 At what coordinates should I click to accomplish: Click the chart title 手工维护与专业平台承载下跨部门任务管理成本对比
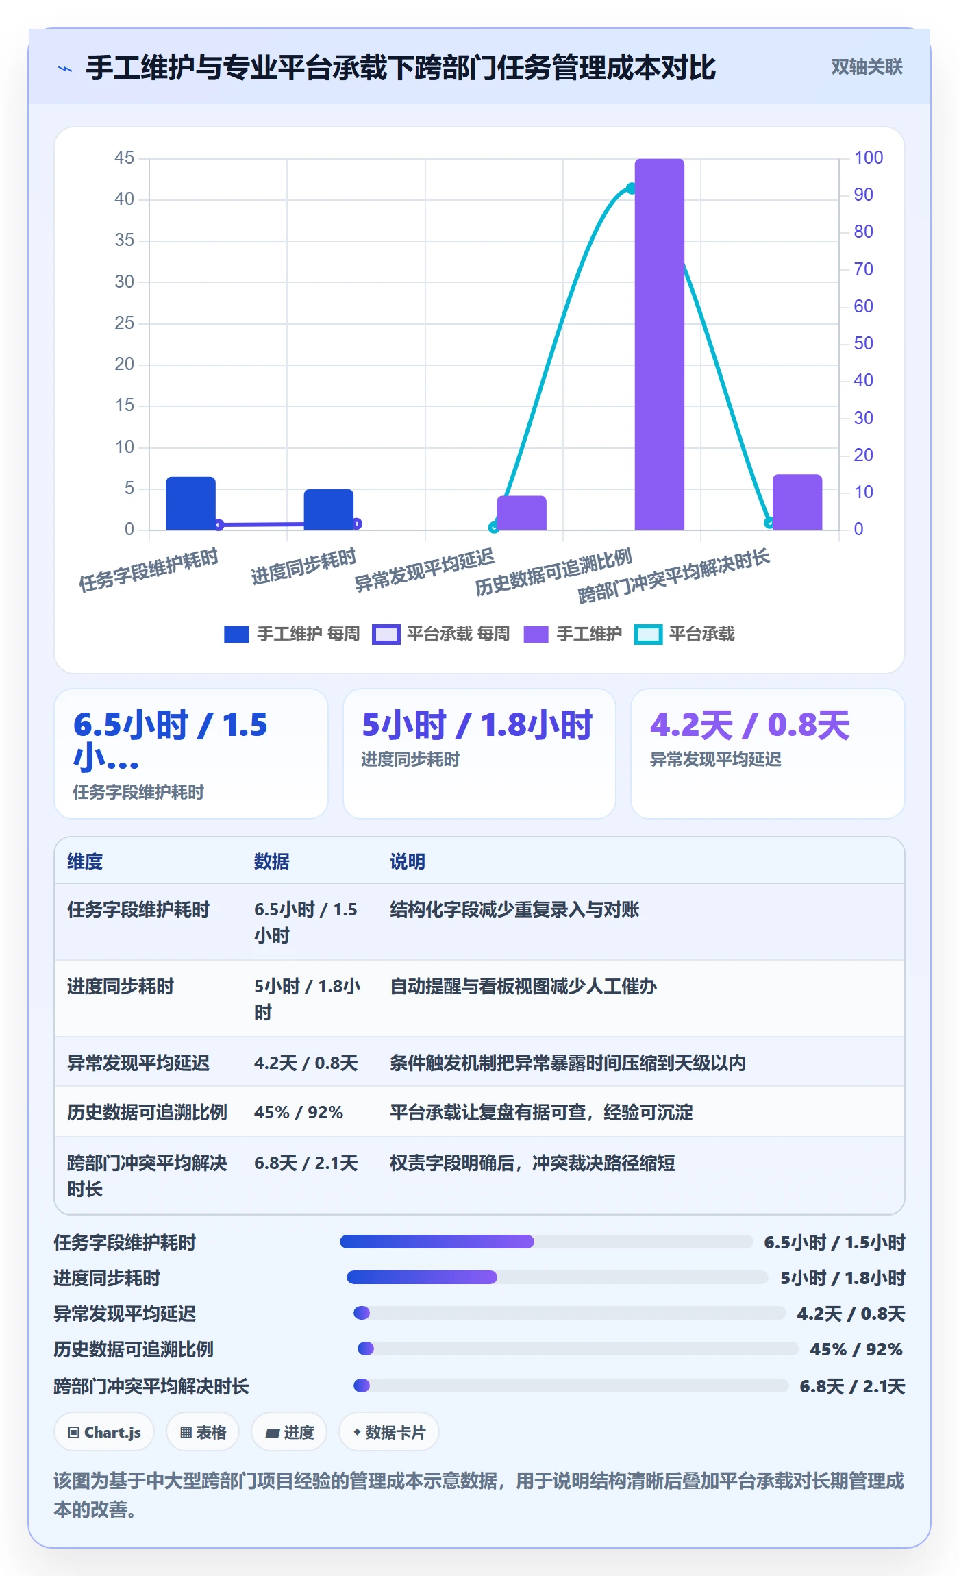tap(401, 68)
